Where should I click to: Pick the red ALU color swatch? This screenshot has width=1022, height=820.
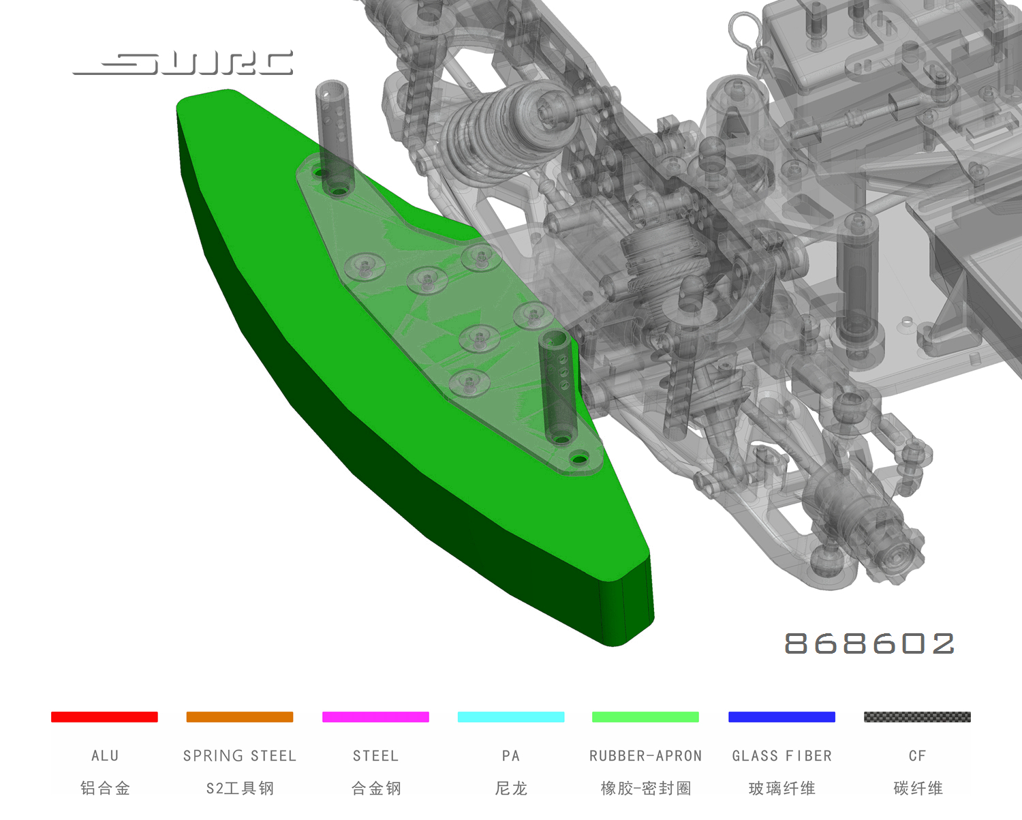click(104, 716)
